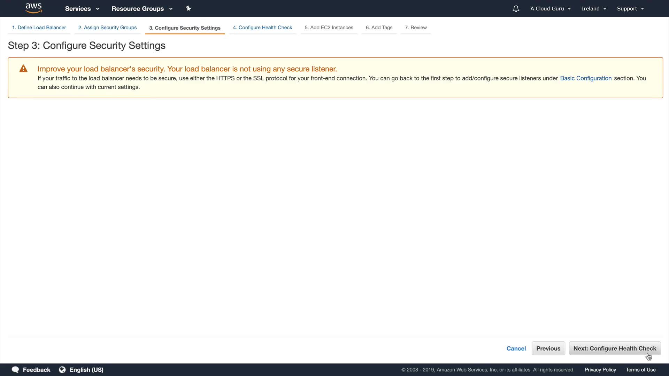The width and height of the screenshot is (669, 376).
Task: Switch to Configure Health Check step tab
Action: [262, 28]
